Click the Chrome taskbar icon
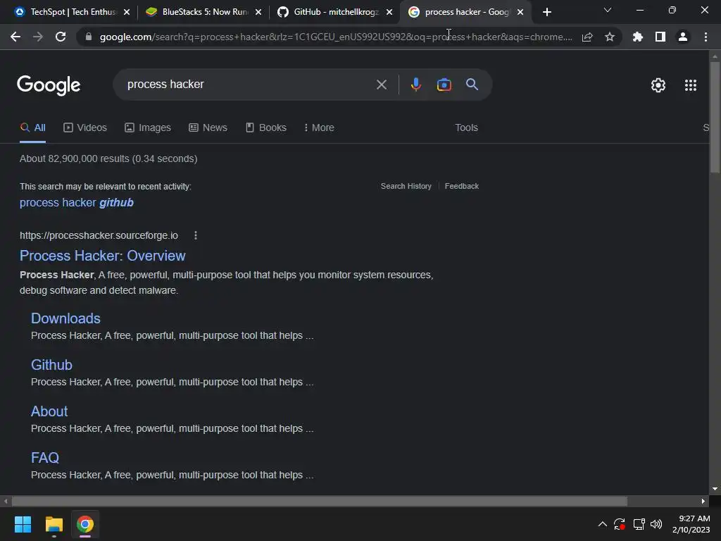The image size is (721, 541). tap(85, 524)
